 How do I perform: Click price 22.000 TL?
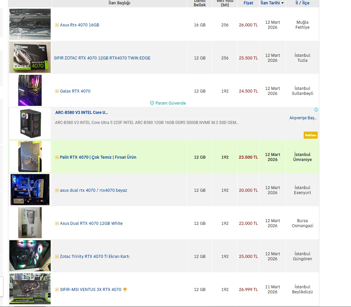click(x=248, y=223)
